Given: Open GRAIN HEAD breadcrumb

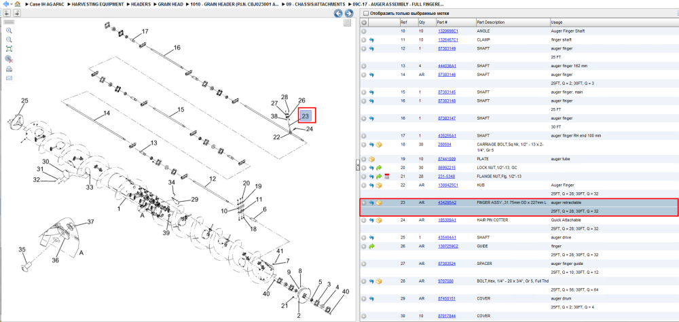Looking at the screenshot, I should point(171,4).
